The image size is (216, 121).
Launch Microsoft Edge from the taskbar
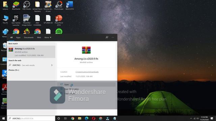[87, 118]
